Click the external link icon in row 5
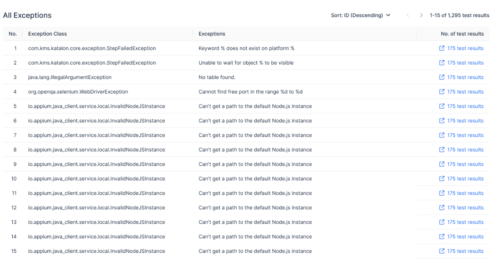Viewport: 493px width, 259px height. [x=442, y=106]
